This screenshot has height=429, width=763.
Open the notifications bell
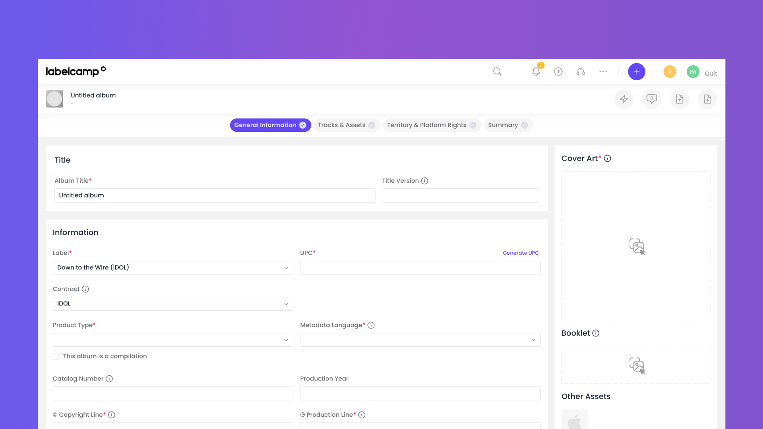pyautogui.click(x=536, y=71)
